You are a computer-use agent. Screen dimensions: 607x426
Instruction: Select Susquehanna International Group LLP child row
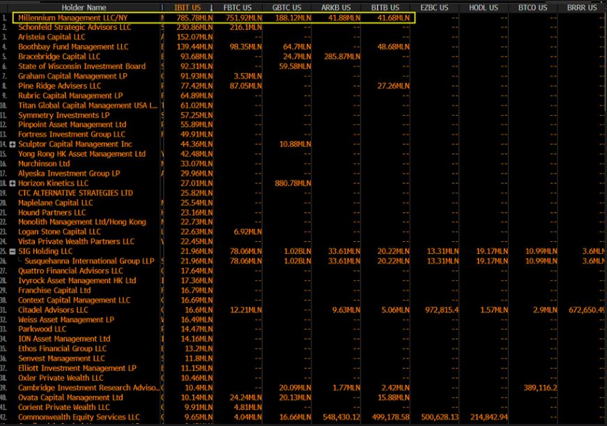point(89,261)
